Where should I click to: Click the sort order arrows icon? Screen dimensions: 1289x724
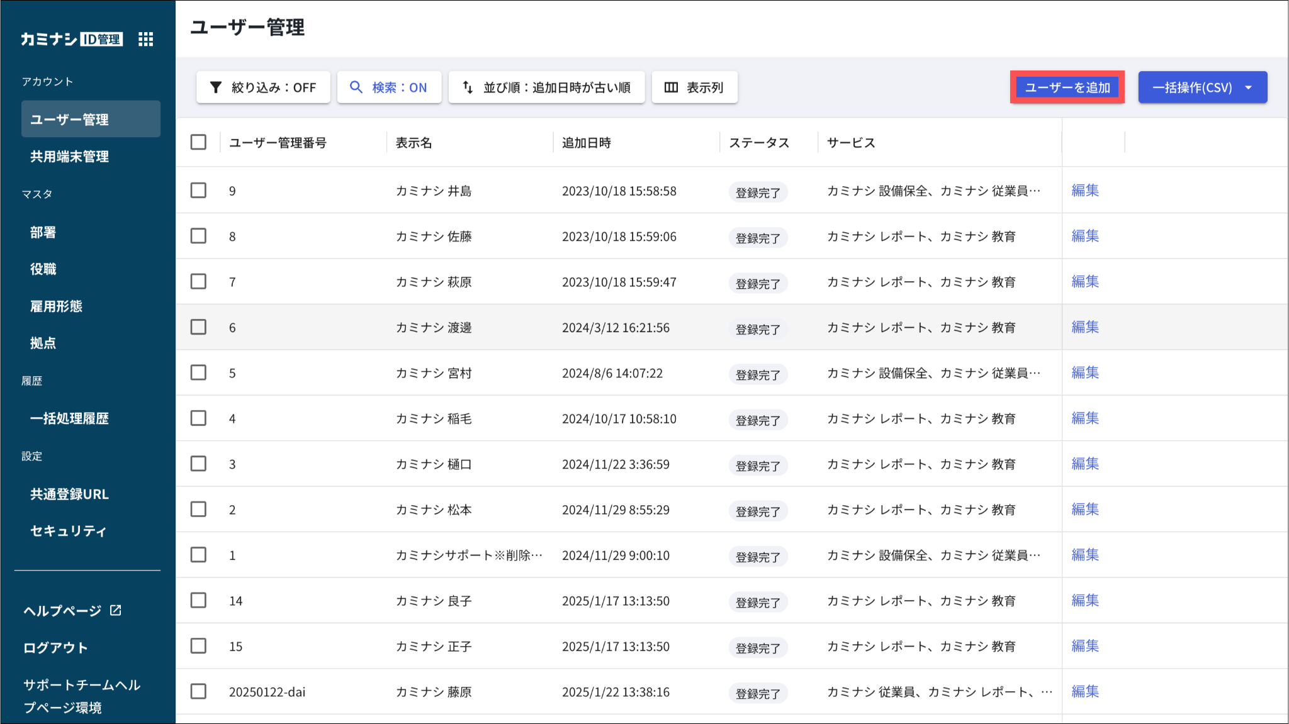point(468,87)
